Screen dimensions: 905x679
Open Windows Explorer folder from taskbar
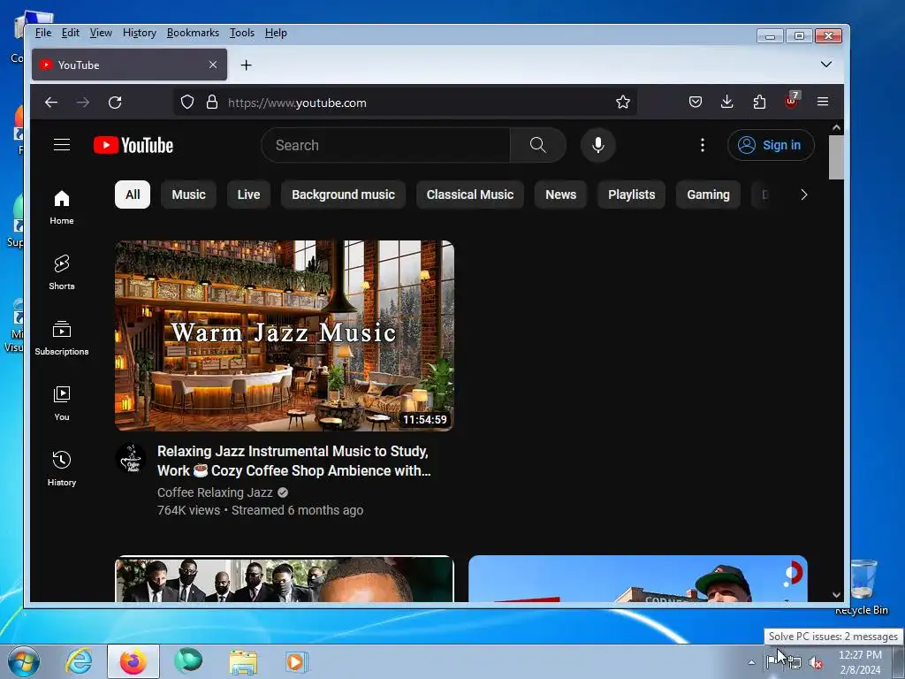click(x=243, y=661)
